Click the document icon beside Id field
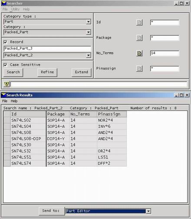The height and width of the screenshot is (219, 191). point(139,23)
